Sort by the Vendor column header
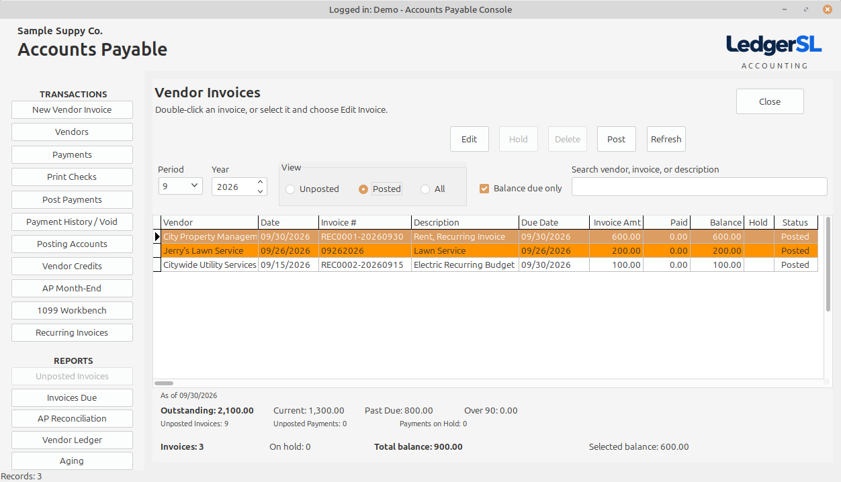 [210, 223]
